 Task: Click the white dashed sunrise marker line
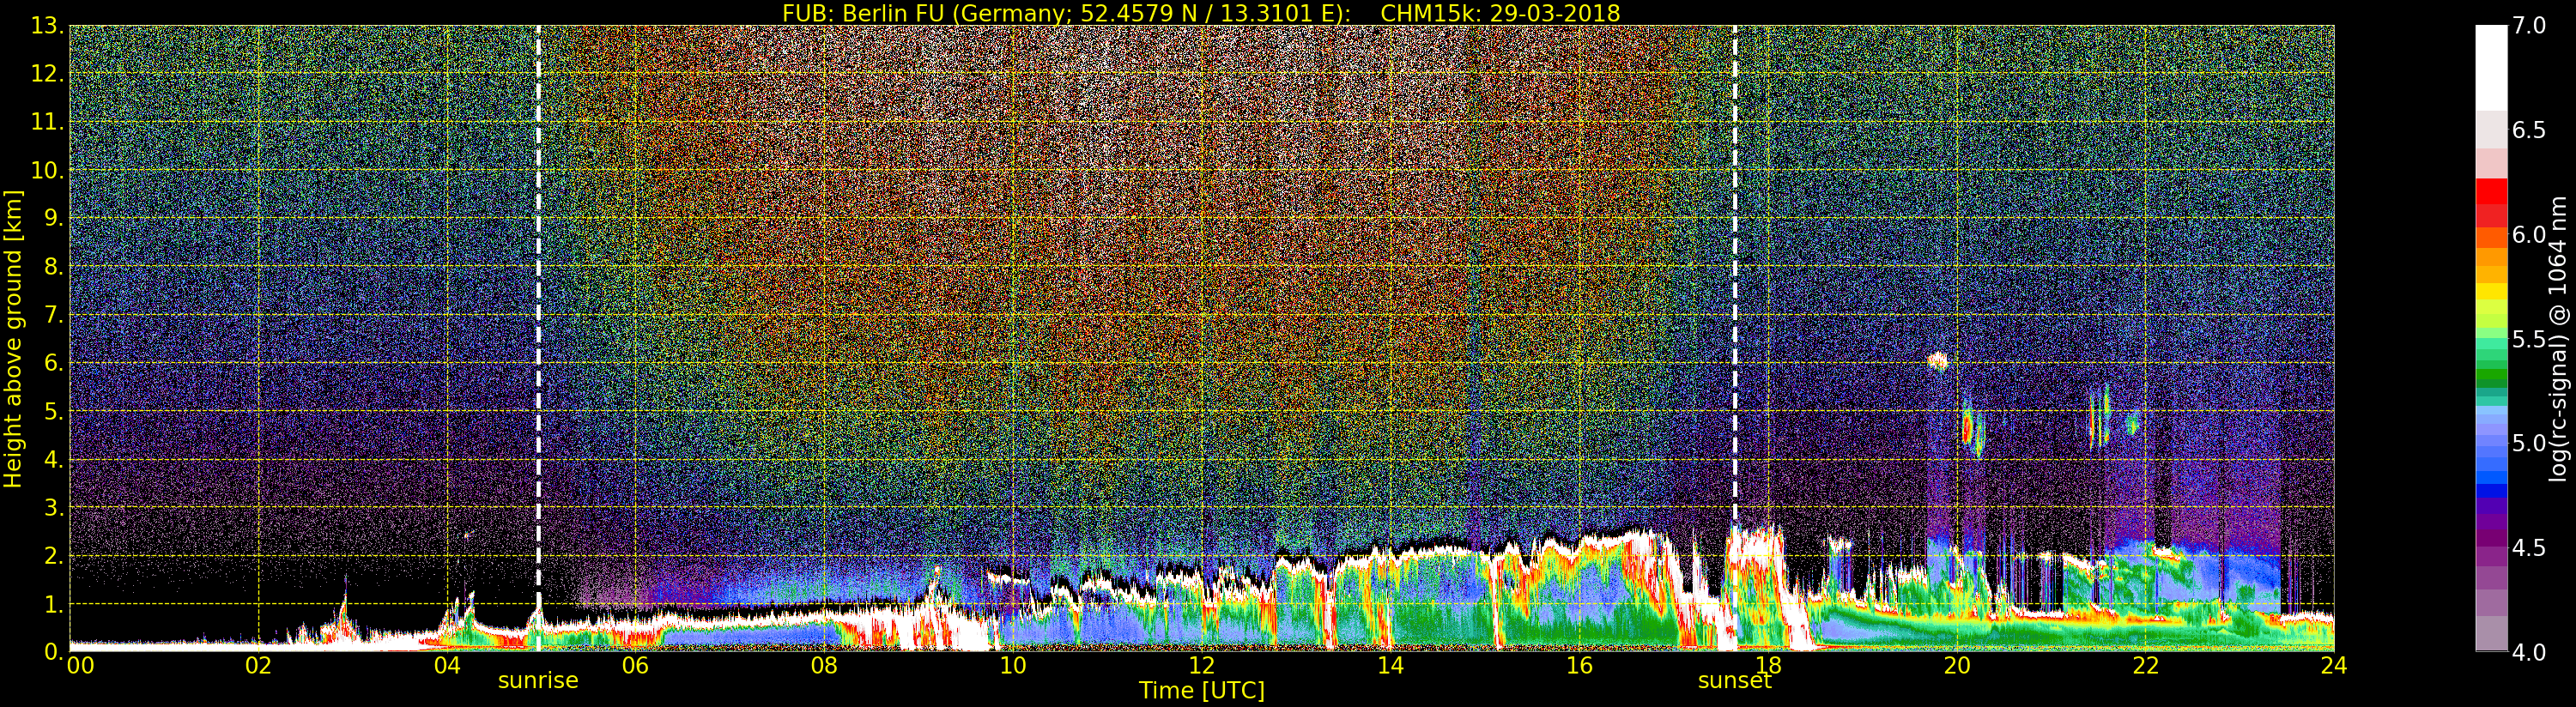538,300
